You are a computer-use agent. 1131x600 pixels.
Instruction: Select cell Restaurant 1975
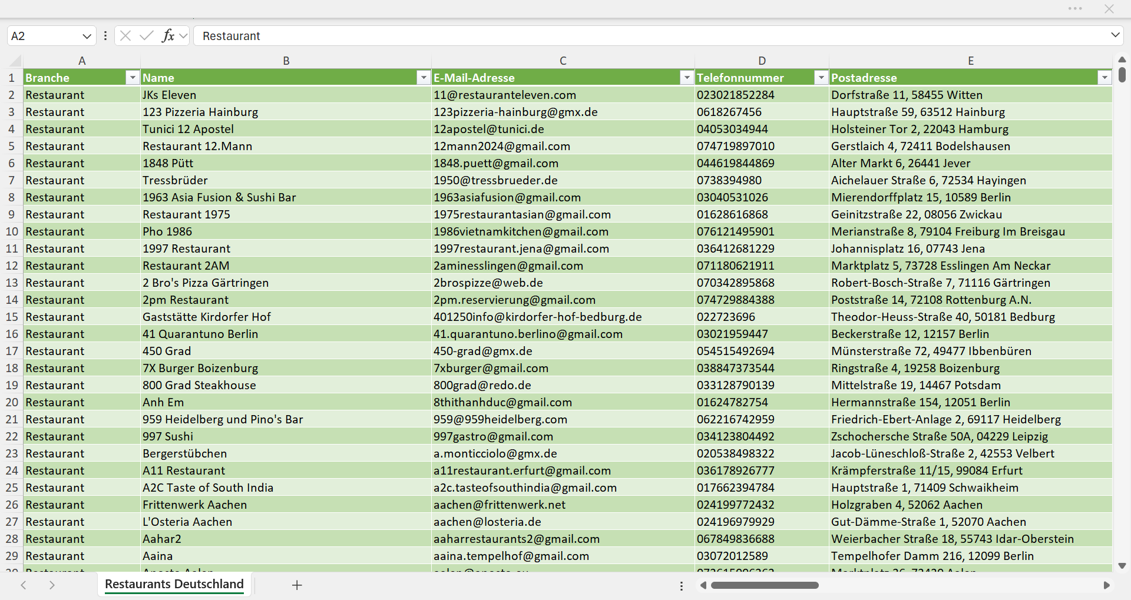point(286,214)
